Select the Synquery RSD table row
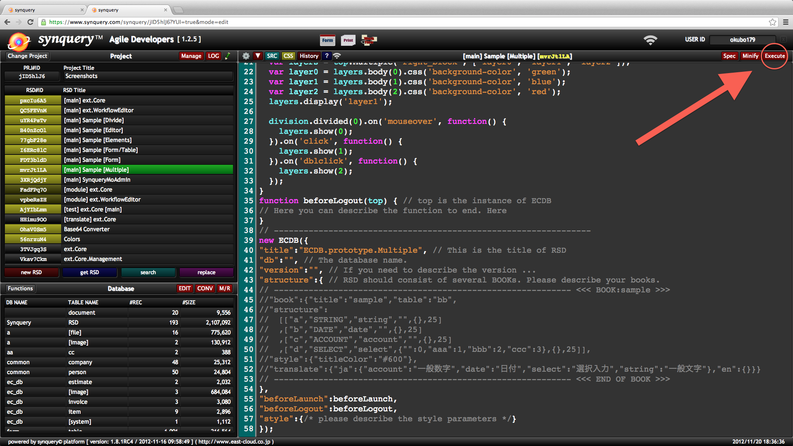The image size is (793, 446). tap(119, 323)
